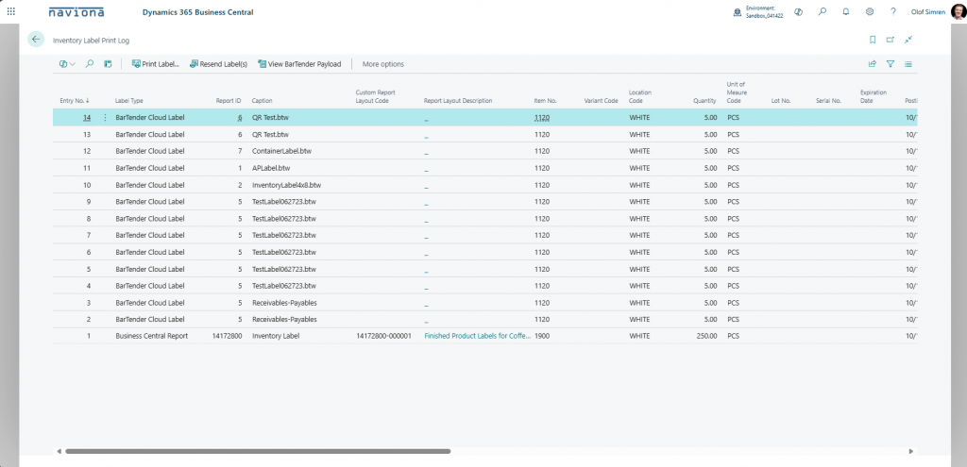The width and height of the screenshot is (967, 467).
Task: Click Report ID column header
Action: [x=229, y=100]
